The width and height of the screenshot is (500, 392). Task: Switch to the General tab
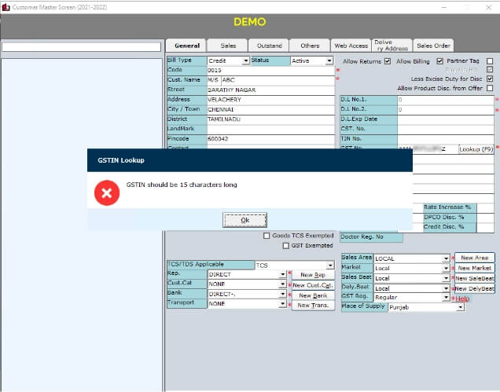(187, 46)
